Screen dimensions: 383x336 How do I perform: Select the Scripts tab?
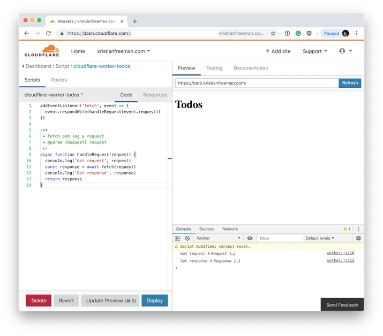click(32, 80)
